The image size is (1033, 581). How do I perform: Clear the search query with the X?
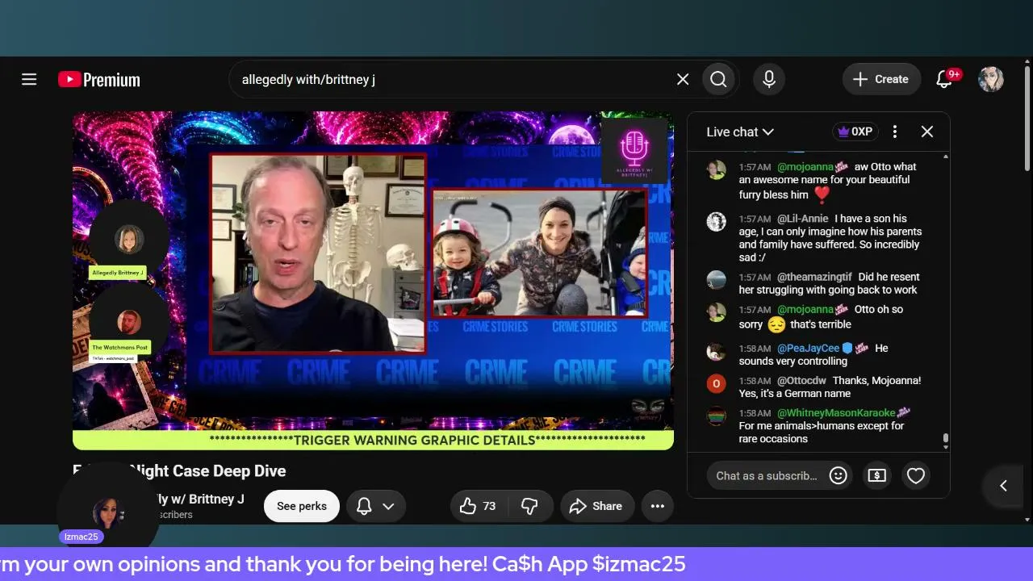click(x=683, y=79)
